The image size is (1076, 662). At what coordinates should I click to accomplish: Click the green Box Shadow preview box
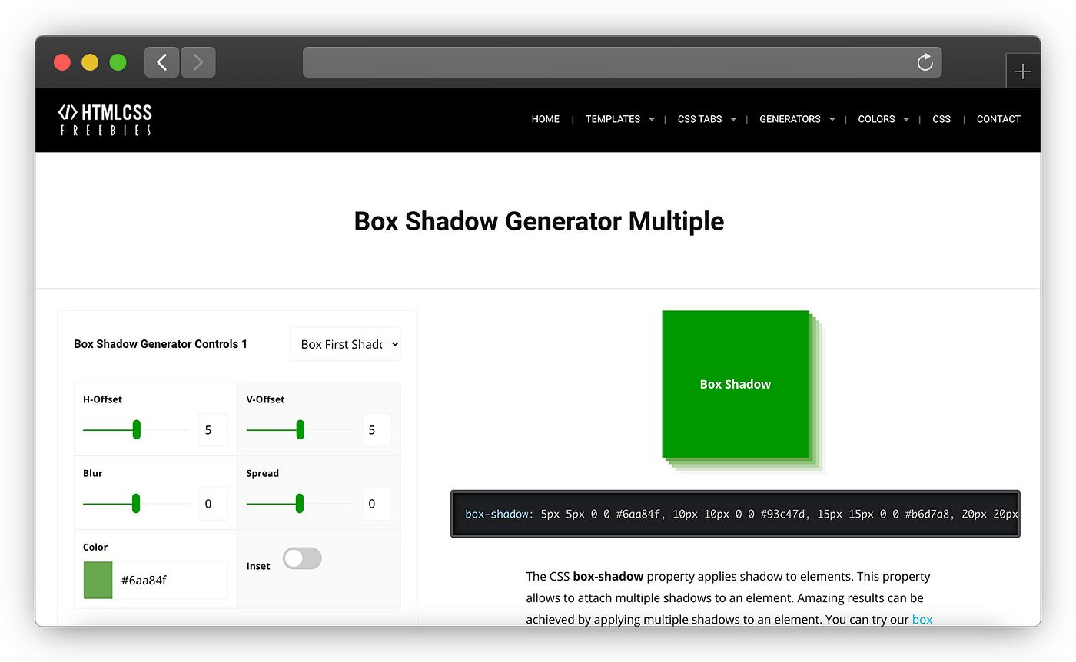click(736, 384)
